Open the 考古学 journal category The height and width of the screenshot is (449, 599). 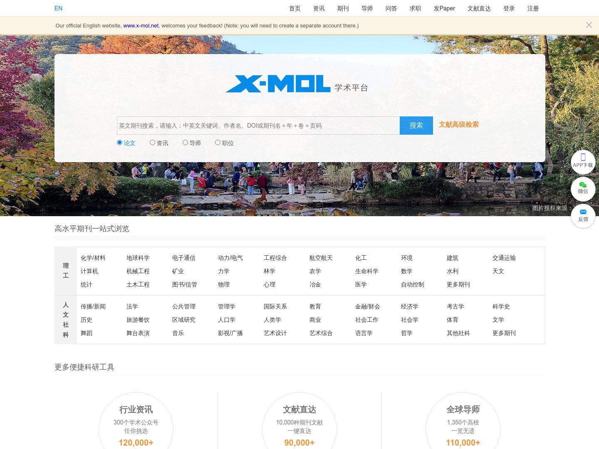(455, 306)
